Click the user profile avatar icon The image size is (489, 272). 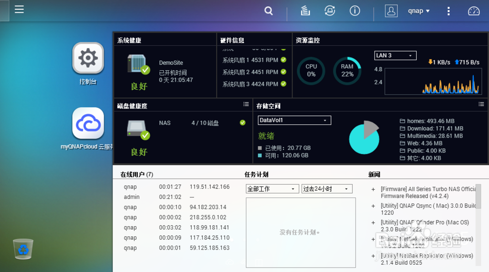point(391,11)
